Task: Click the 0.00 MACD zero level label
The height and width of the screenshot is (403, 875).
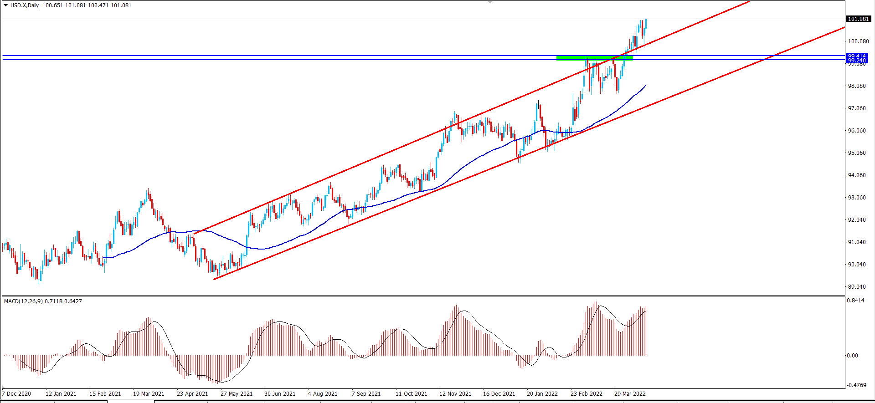Action: click(852, 356)
